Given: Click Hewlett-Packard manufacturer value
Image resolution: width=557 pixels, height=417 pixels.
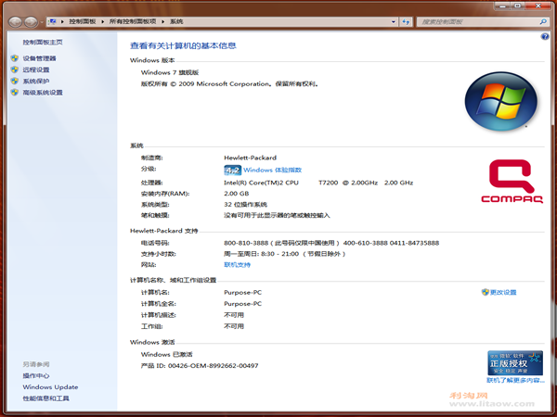Looking at the screenshot, I should click(250, 158).
